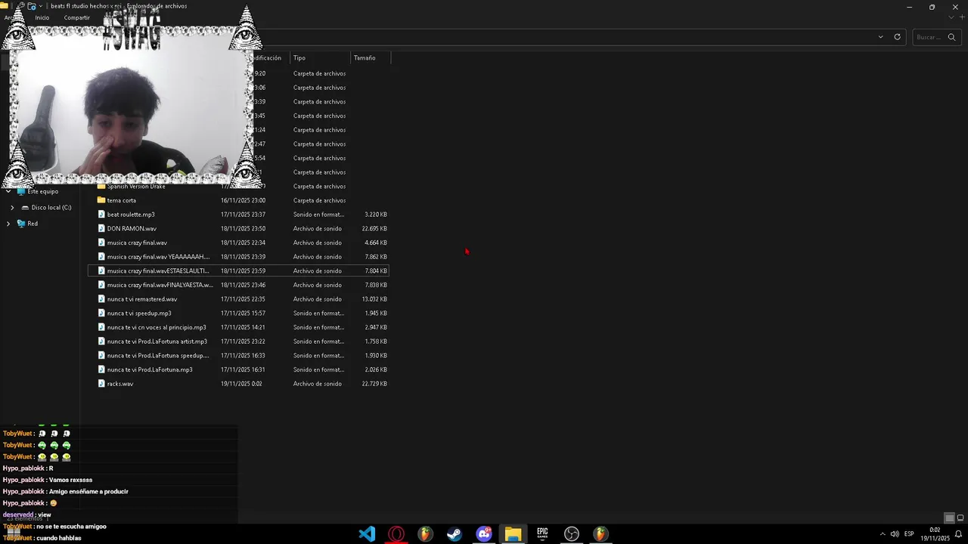Screen dimensions: 968x544
Task: Click the 13.032 KB size cell
Action: (x=374, y=299)
